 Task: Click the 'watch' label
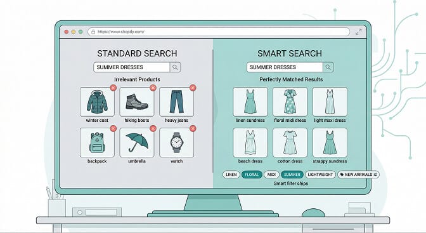(x=176, y=161)
